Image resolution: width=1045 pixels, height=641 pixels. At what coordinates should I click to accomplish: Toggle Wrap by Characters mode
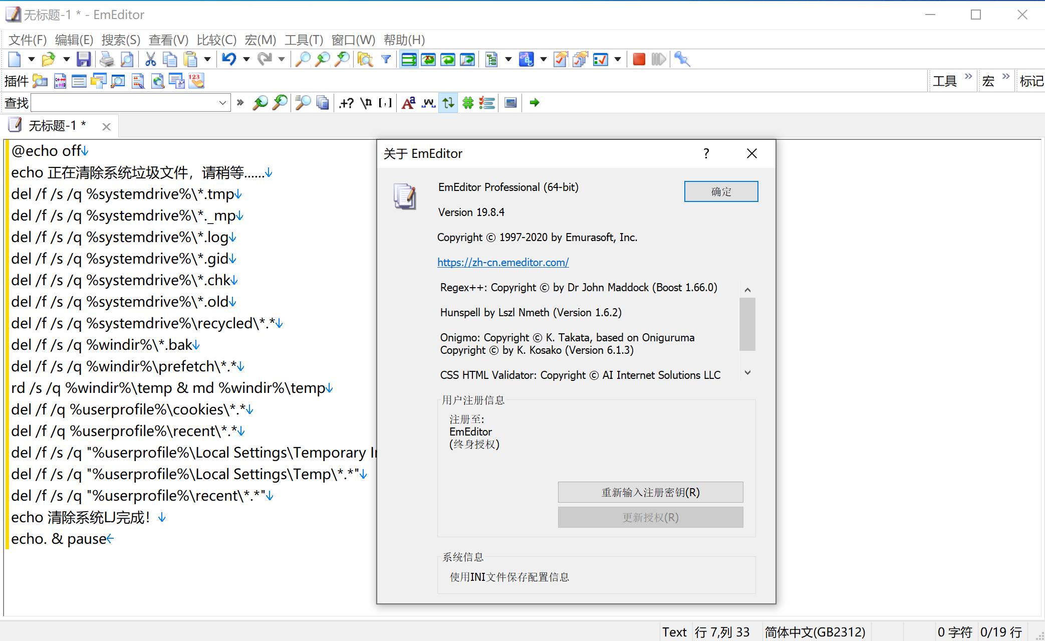click(428, 60)
